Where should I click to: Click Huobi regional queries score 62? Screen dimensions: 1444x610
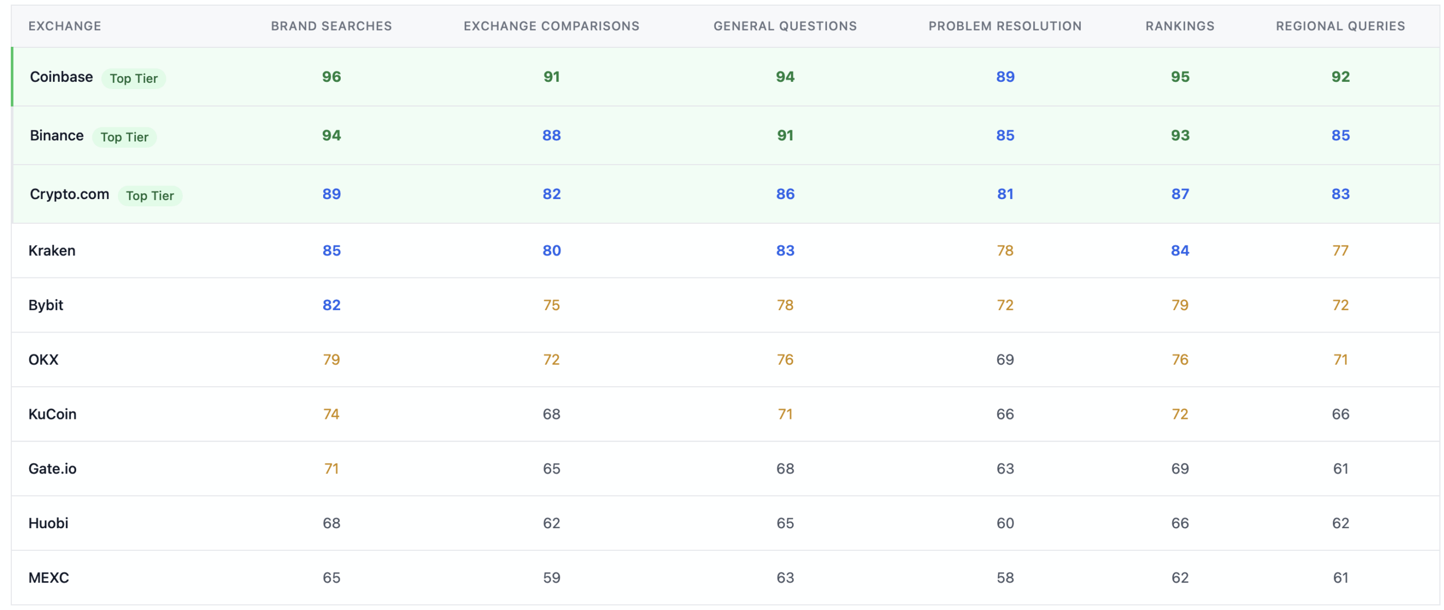coord(1340,524)
